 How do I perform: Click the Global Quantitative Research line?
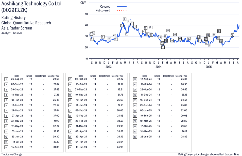[x=26, y=23]
